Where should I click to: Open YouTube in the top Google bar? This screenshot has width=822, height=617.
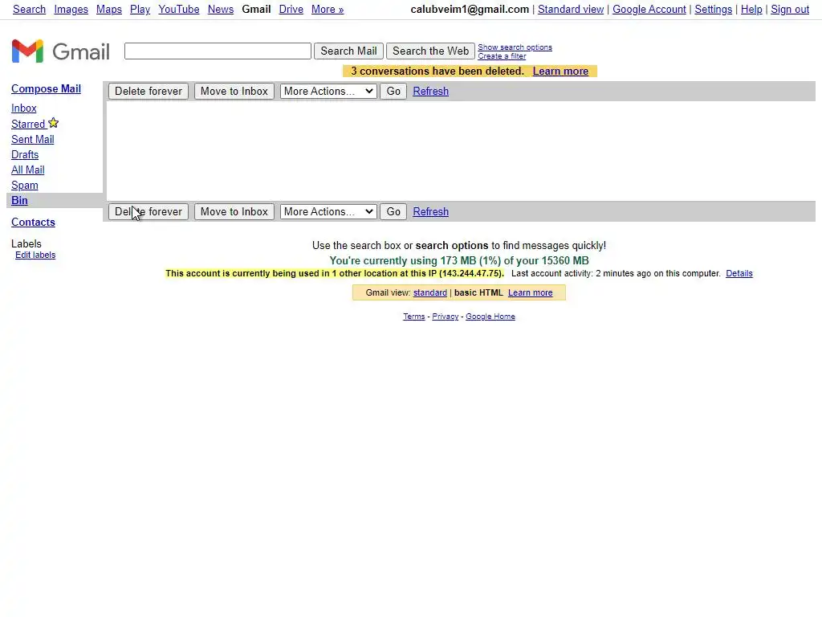pos(179,10)
